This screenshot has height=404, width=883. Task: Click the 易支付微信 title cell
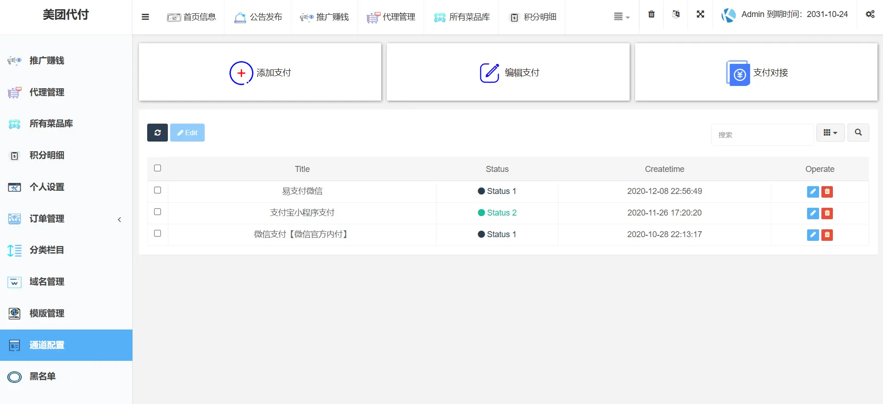point(302,191)
